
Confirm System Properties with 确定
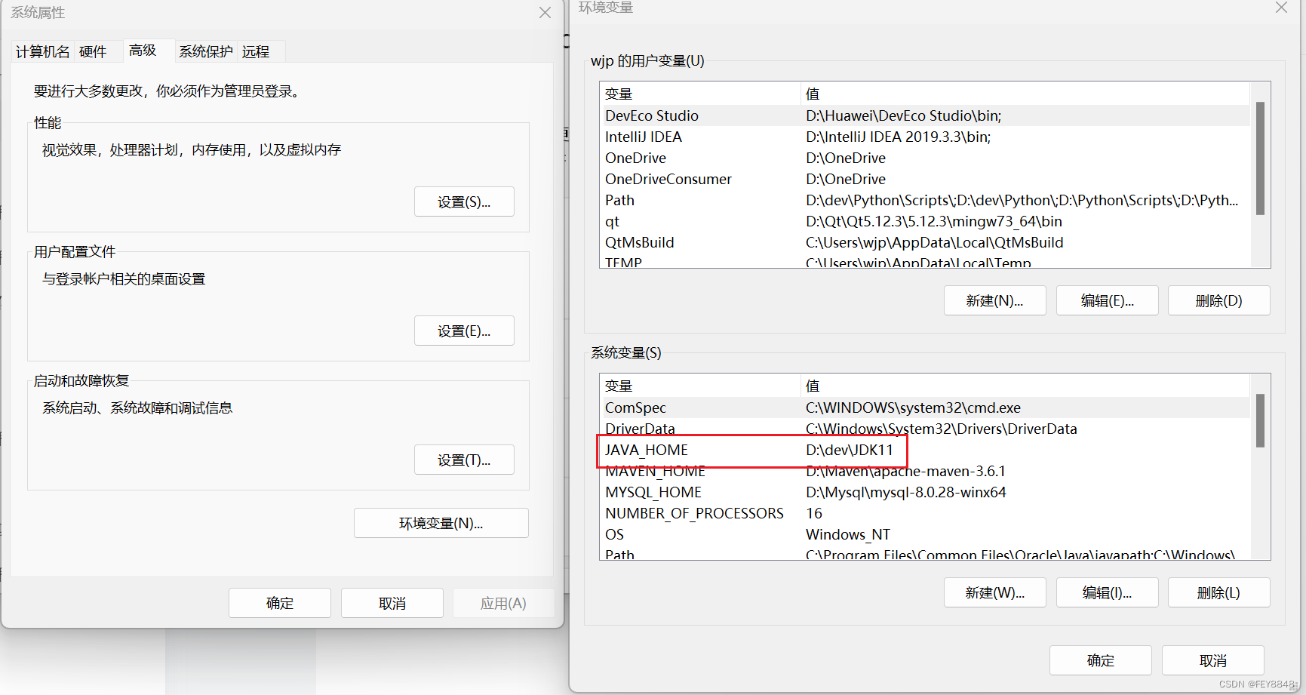point(279,602)
